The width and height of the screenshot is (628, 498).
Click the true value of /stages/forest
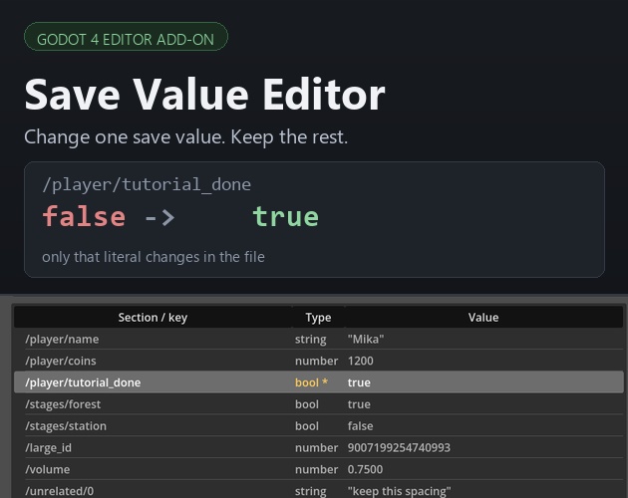click(359, 404)
